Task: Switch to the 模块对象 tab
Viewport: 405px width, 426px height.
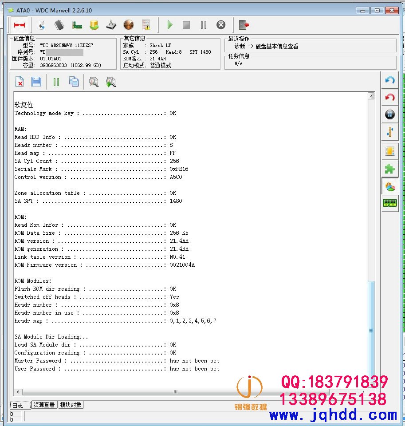Action: (71, 405)
